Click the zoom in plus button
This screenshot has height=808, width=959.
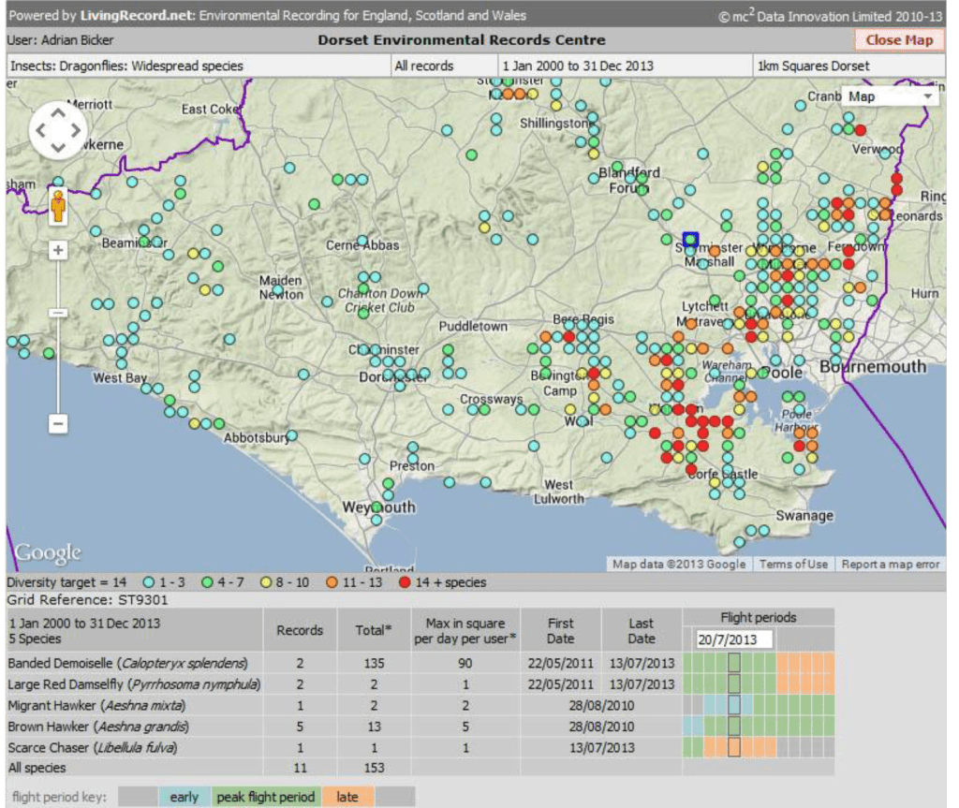click(58, 250)
